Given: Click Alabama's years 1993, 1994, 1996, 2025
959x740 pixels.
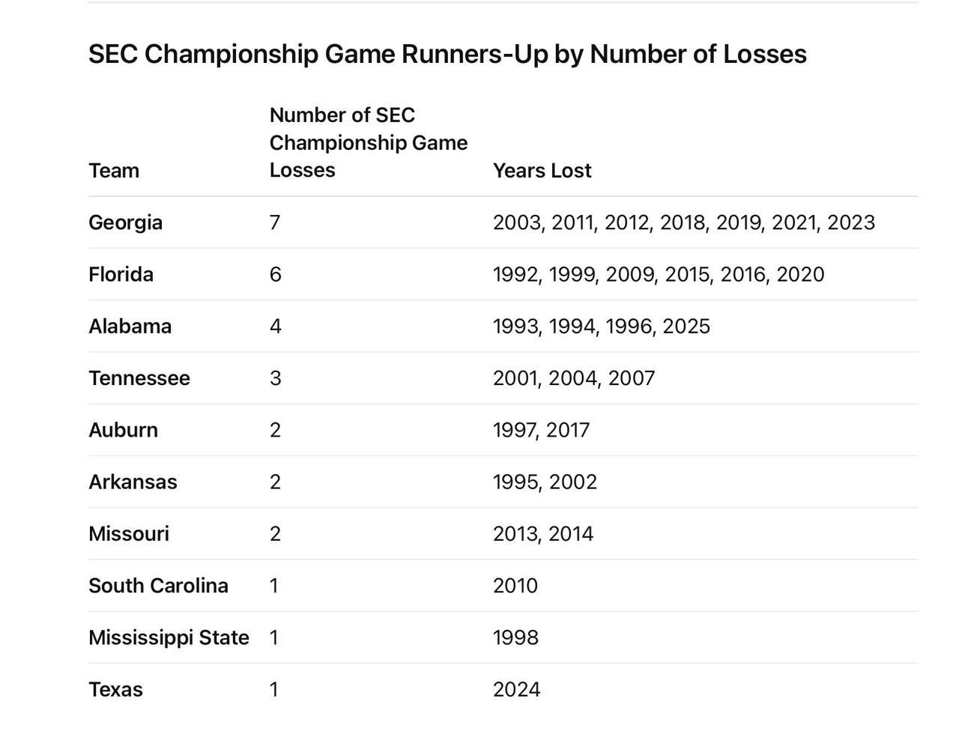Looking at the screenshot, I should pyautogui.click(x=602, y=326).
